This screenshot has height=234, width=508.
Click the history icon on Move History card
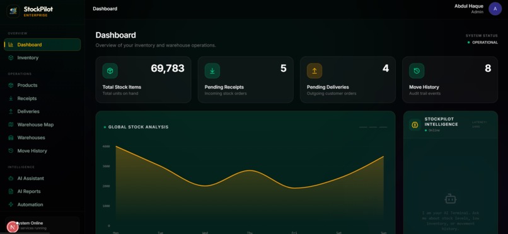[417, 71]
